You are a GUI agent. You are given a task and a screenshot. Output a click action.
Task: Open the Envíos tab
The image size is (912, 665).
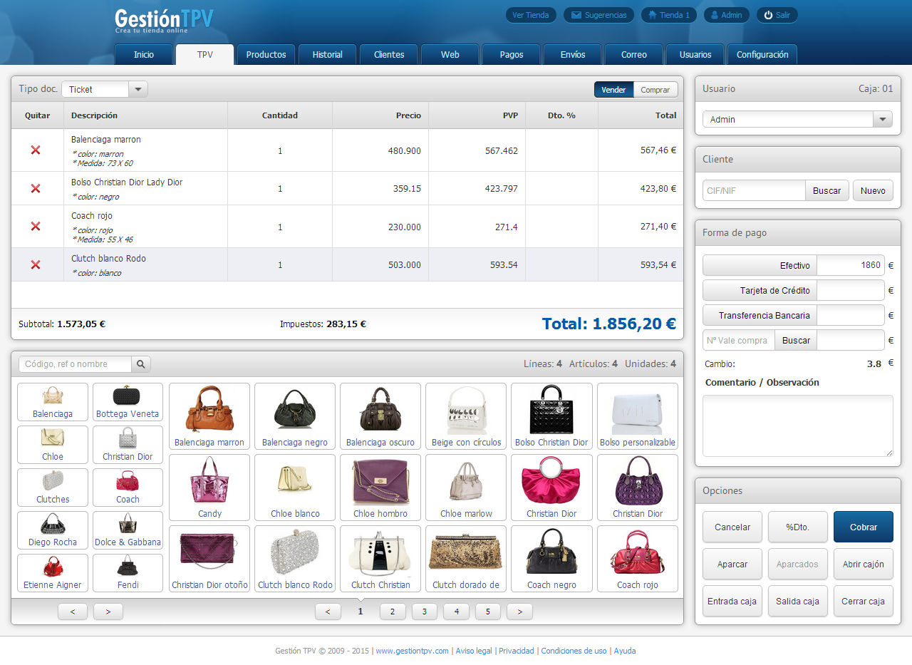pos(573,55)
